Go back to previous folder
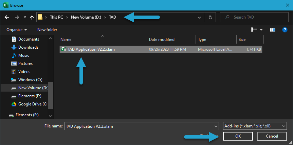The height and width of the screenshot is (145, 293). tap(7, 17)
